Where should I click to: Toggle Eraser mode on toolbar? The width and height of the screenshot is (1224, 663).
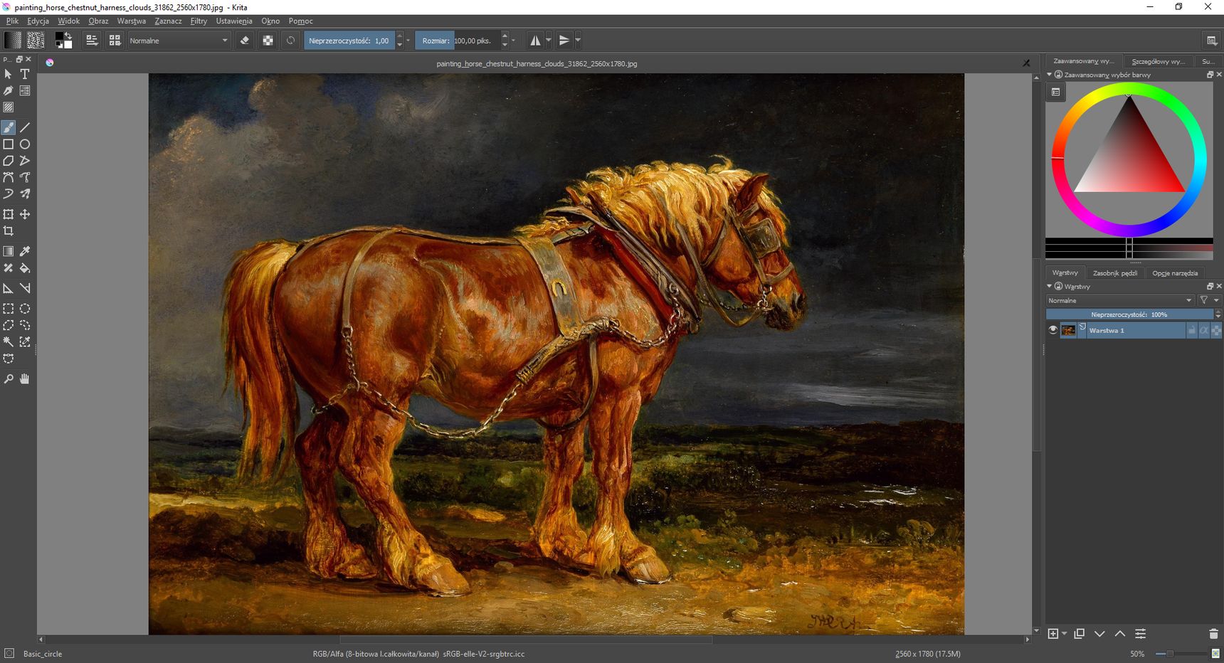point(245,41)
